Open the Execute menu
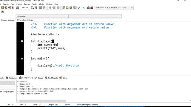191x107 pixels. tap(27, 4)
